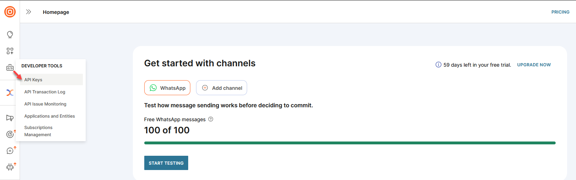This screenshot has height=180, width=576.
Task: Open the lightbulb icon in sidebar
Action: click(10, 35)
